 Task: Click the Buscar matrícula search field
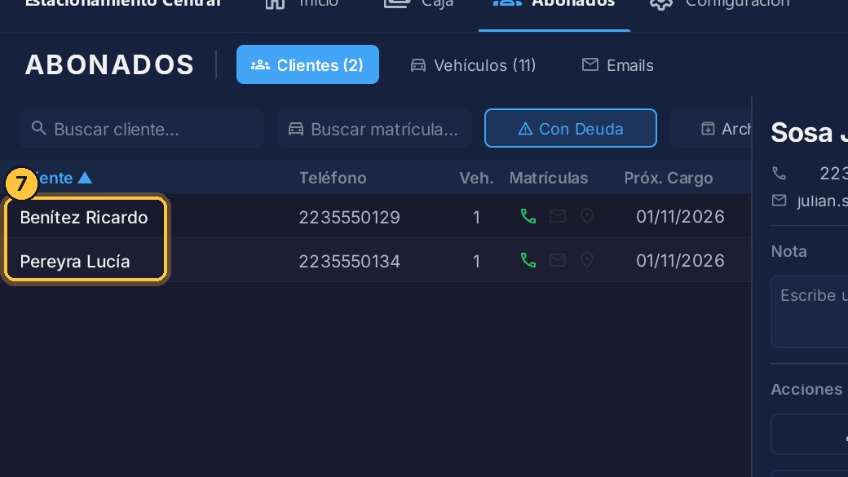pyautogui.click(x=374, y=129)
